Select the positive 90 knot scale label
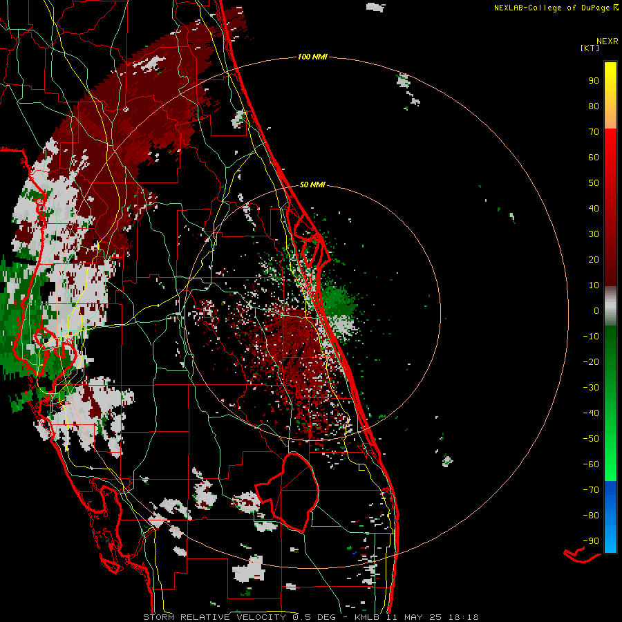 (x=594, y=81)
